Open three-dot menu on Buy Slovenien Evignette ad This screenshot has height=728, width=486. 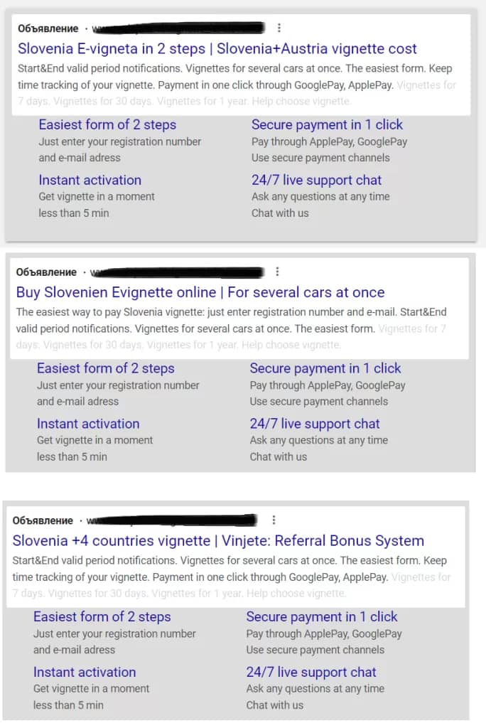[x=277, y=272]
